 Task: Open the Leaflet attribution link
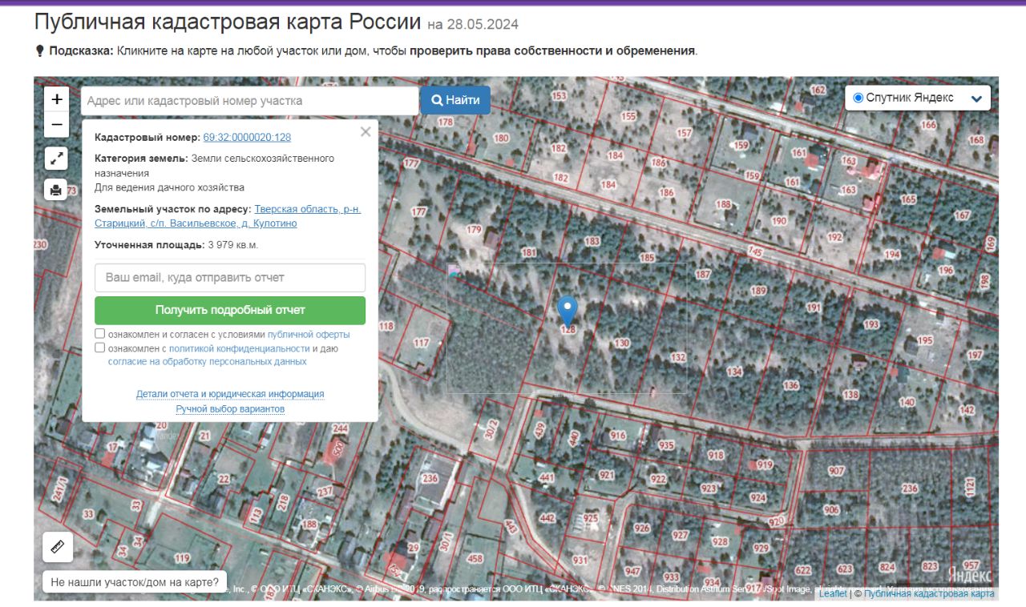[x=832, y=593]
